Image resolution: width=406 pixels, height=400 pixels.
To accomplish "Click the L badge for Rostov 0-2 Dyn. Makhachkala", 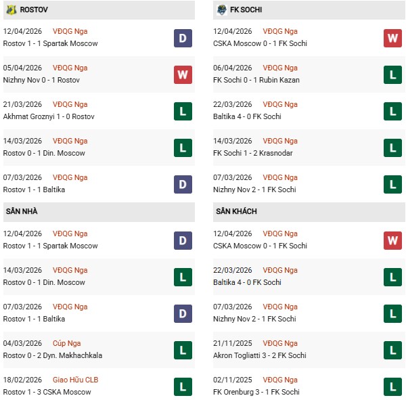I will (183, 350).
